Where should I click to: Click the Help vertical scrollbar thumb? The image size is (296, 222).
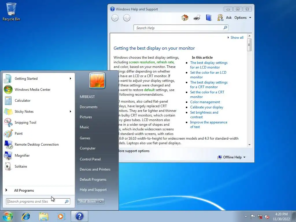point(249,45)
